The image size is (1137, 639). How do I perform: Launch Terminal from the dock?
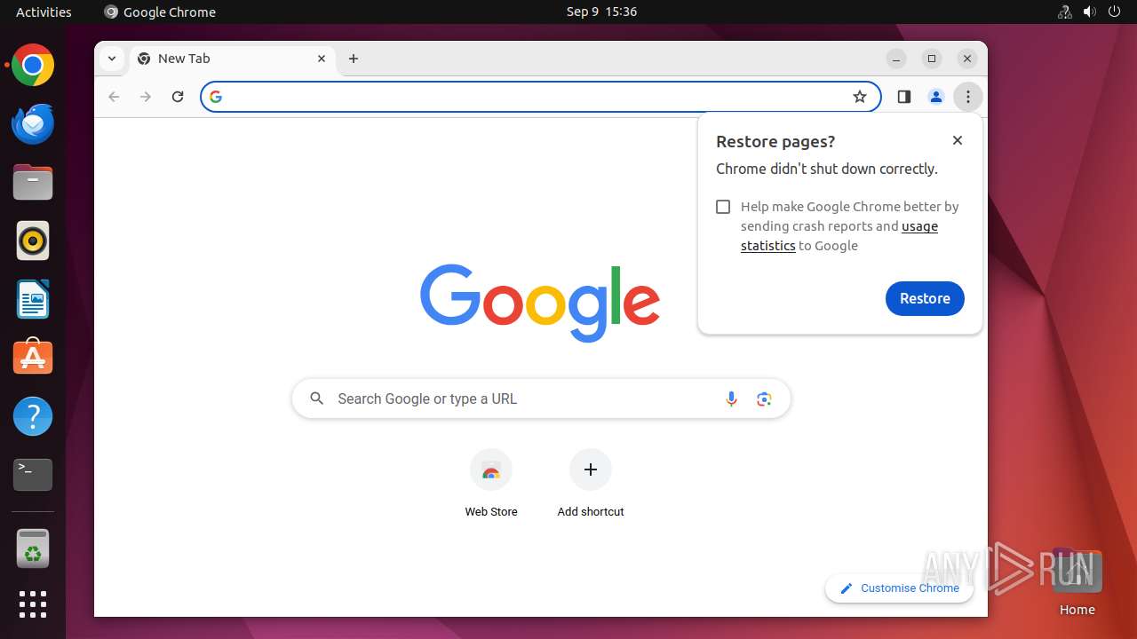pos(33,475)
